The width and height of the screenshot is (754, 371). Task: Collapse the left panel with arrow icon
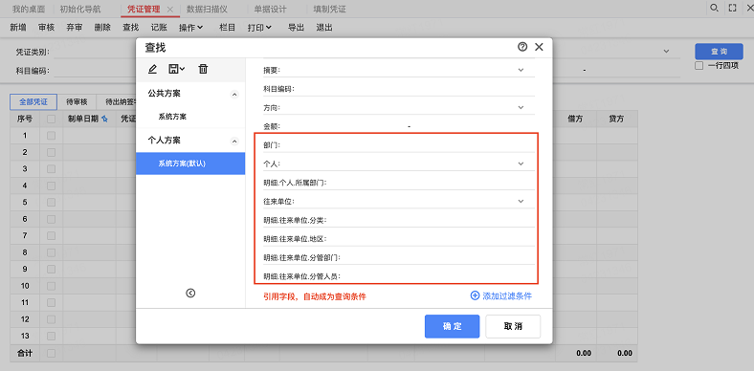pos(190,293)
